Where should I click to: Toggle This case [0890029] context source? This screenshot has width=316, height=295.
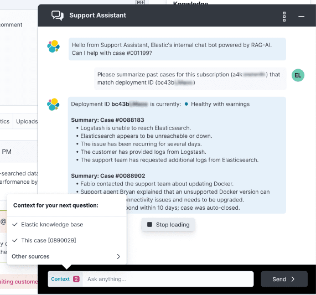pos(67,240)
